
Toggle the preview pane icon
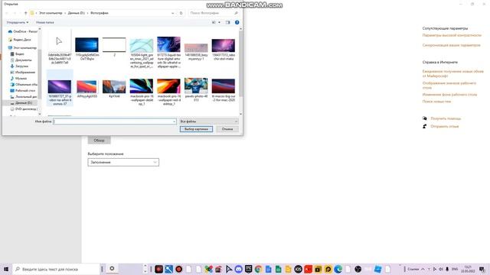(228, 22)
